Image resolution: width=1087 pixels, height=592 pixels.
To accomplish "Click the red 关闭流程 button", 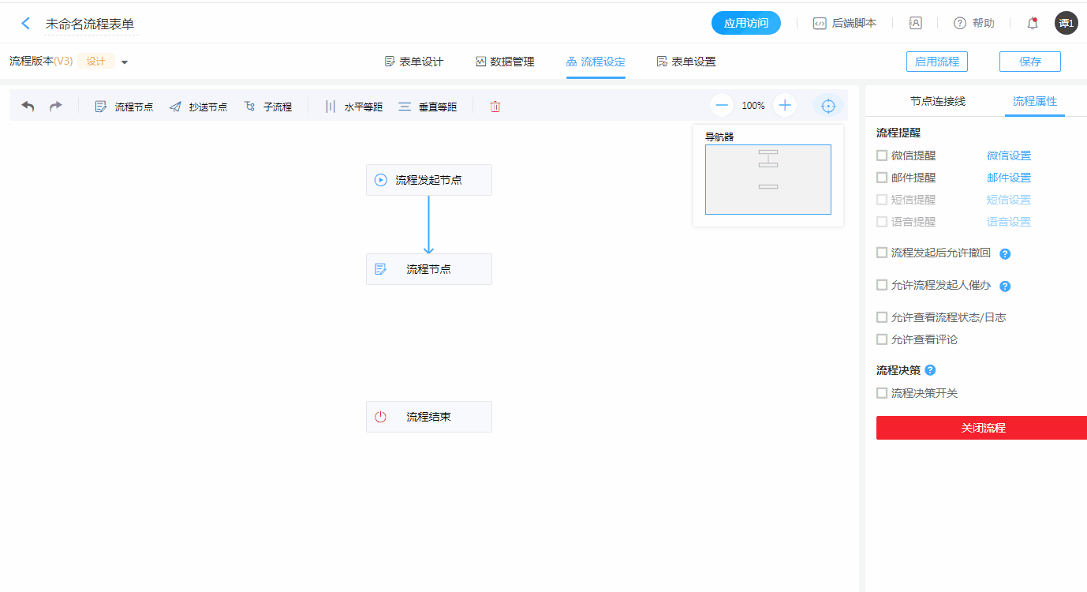I will (982, 428).
